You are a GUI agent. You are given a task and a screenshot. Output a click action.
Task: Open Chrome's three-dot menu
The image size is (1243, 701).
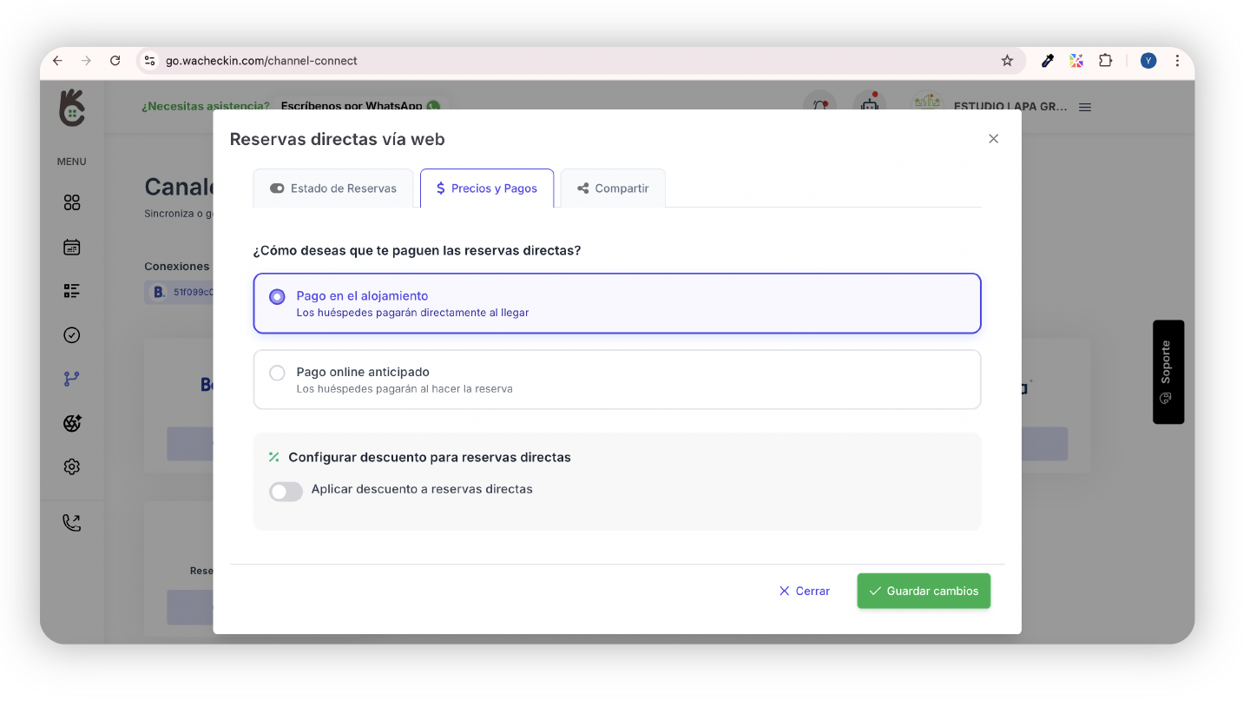(x=1177, y=61)
